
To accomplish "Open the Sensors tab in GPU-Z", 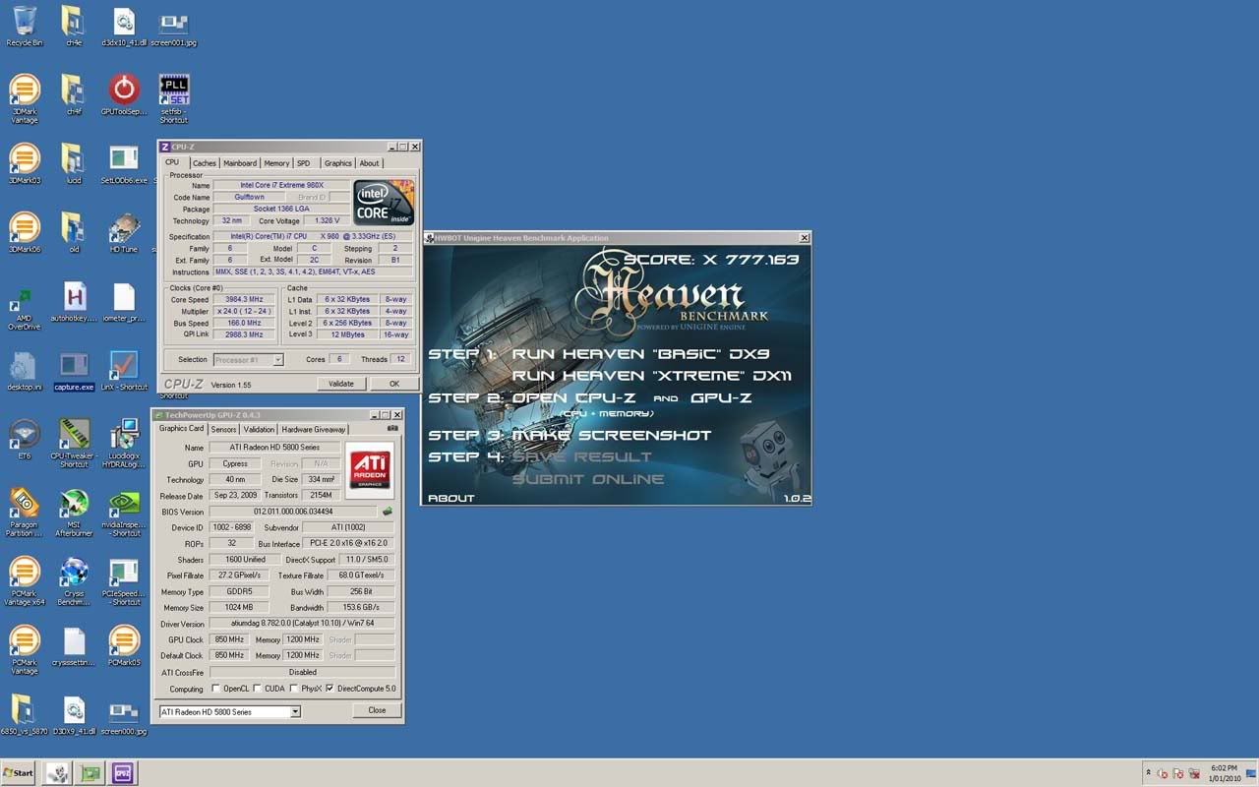I will [x=223, y=430].
